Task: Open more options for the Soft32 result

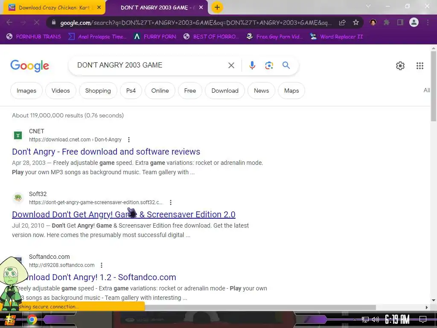Action: point(171,202)
